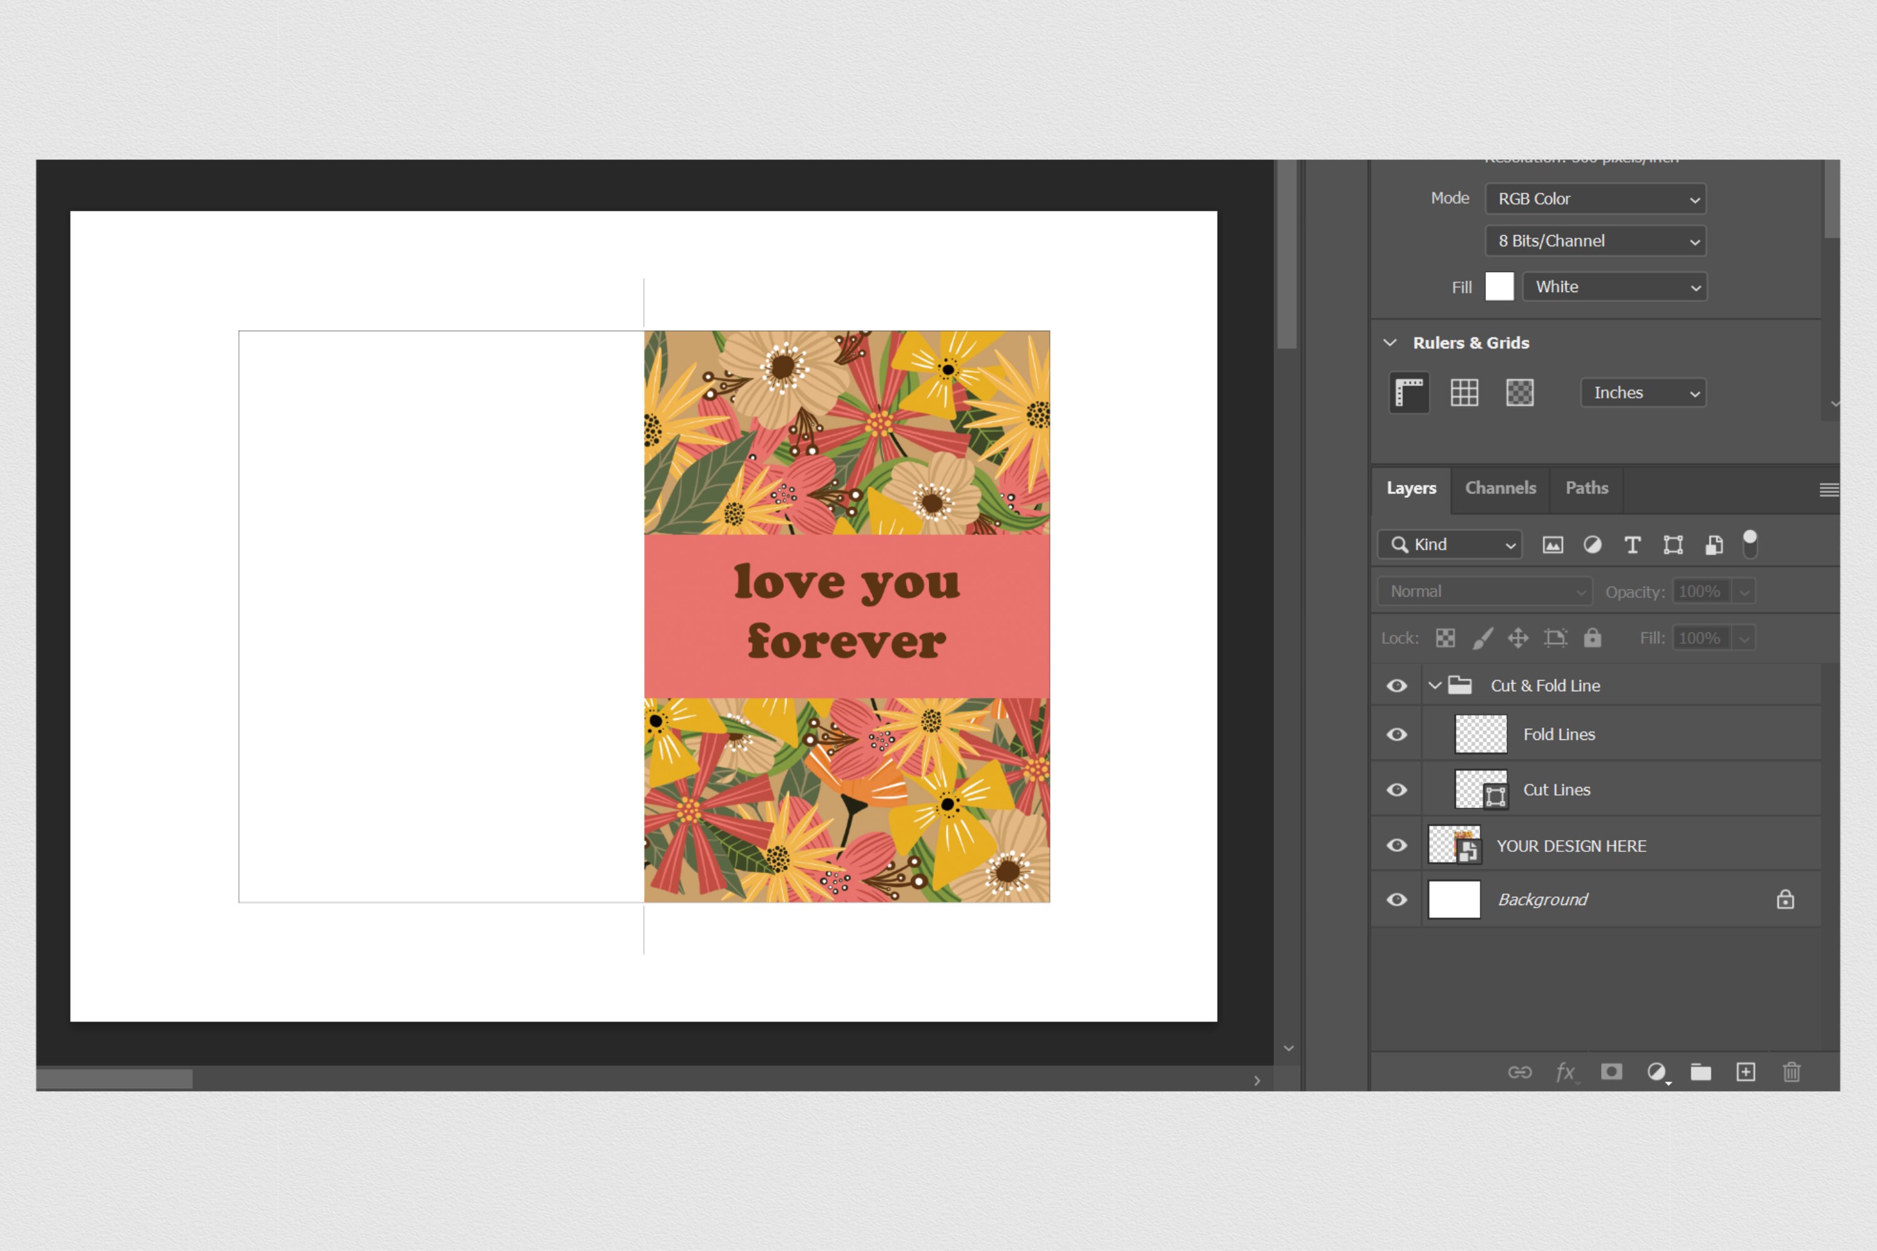The height and width of the screenshot is (1251, 1877).
Task: Click the fx layer styles icon
Action: [1565, 1072]
